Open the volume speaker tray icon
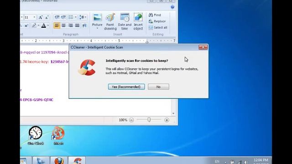Viewport: 292px width, 164px height. [x=246, y=162]
